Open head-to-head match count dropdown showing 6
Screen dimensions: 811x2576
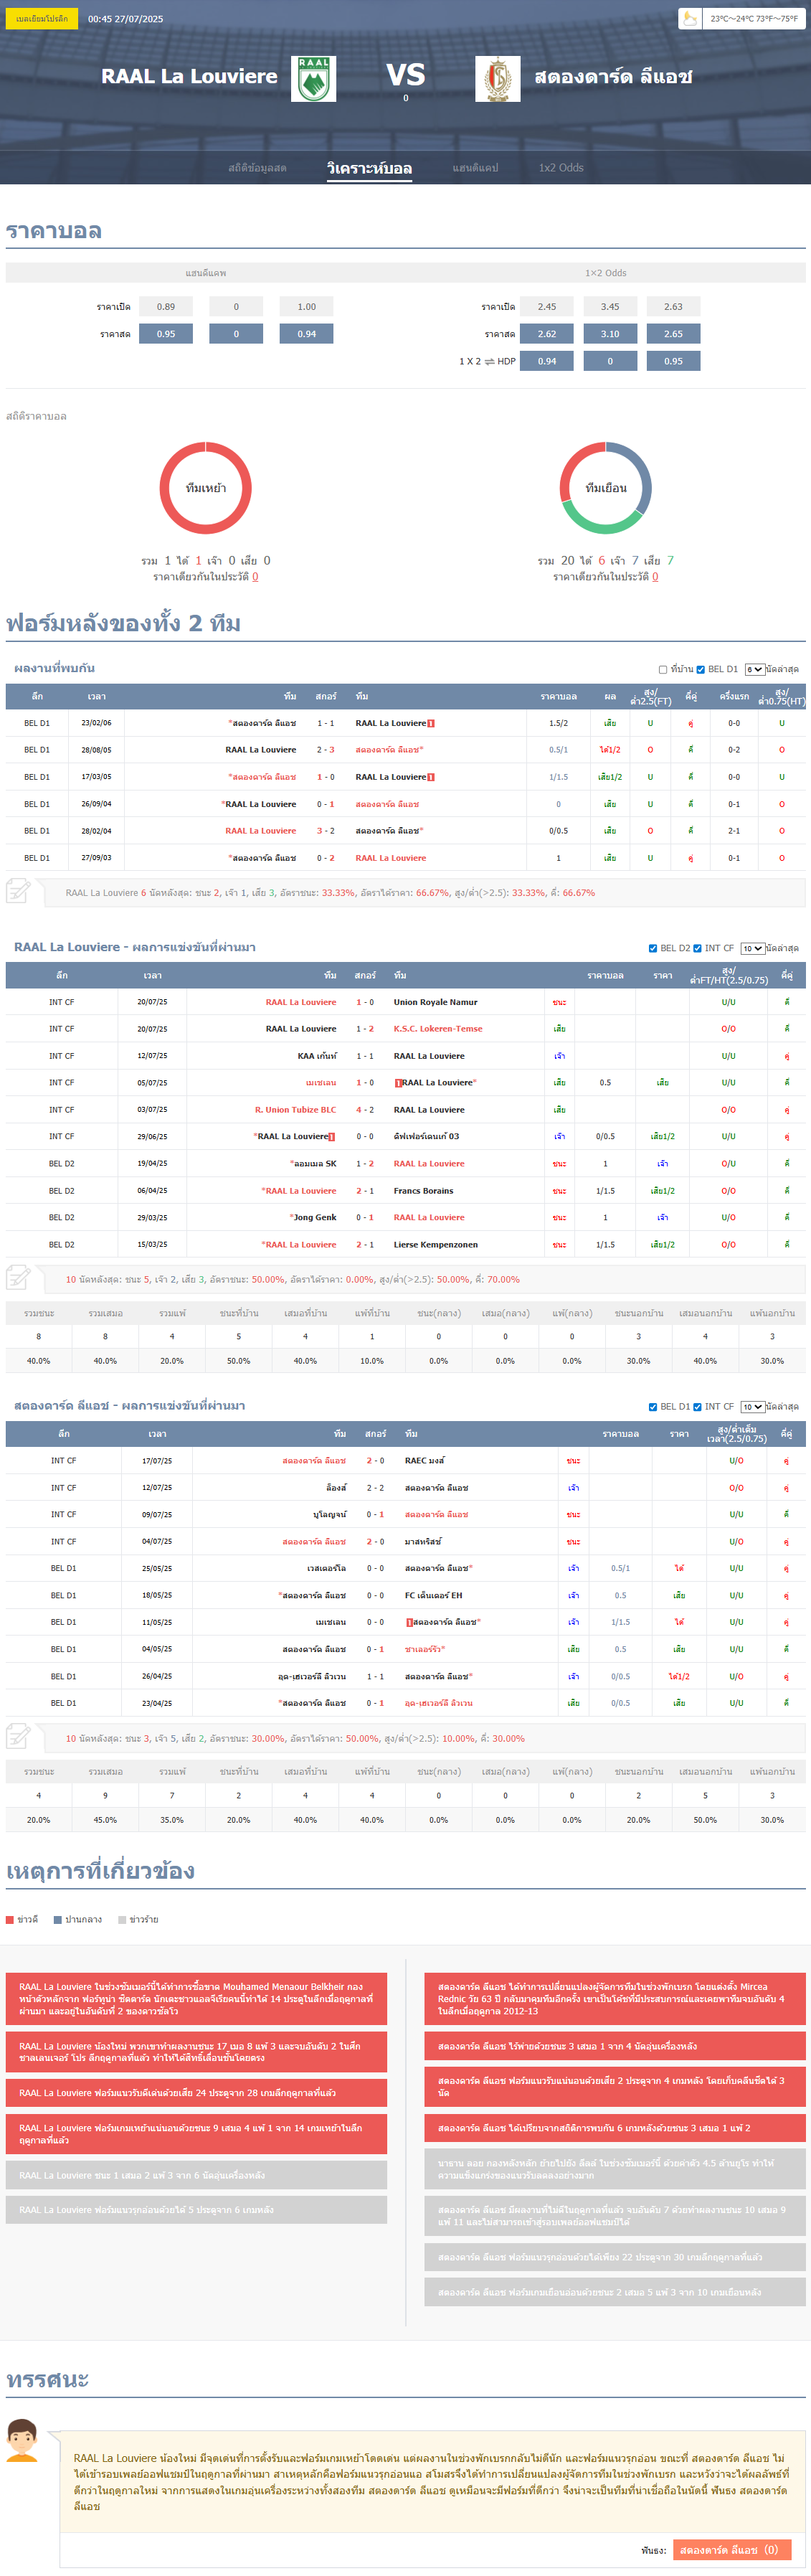click(x=754, y=669)
